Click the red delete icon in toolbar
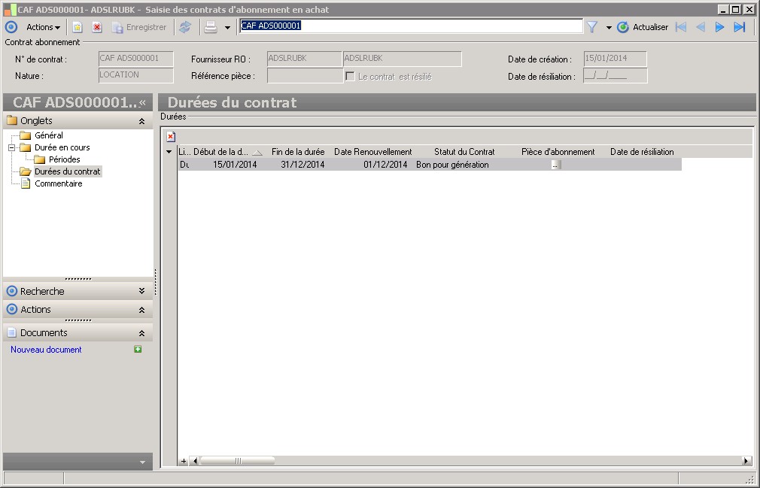Viewport: 760px width, 488px height. pos(97,27)
